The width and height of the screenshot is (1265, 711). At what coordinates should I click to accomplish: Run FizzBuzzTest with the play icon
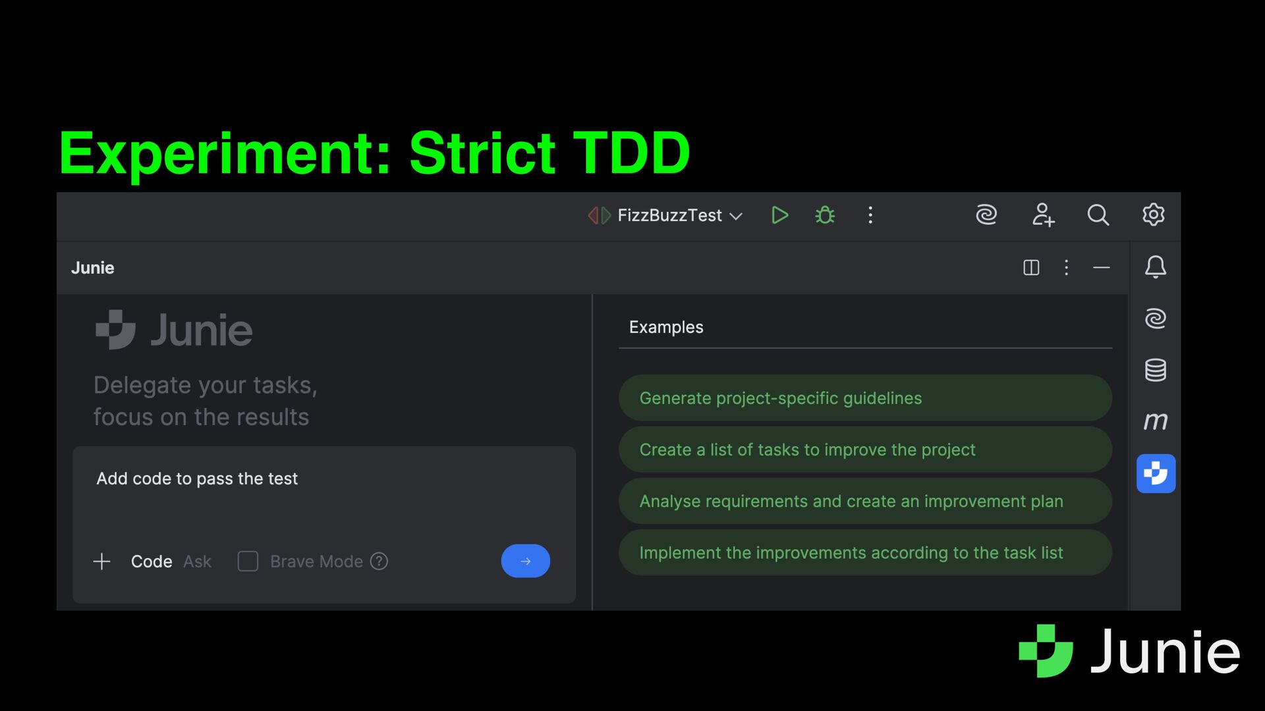coord(779,215)
